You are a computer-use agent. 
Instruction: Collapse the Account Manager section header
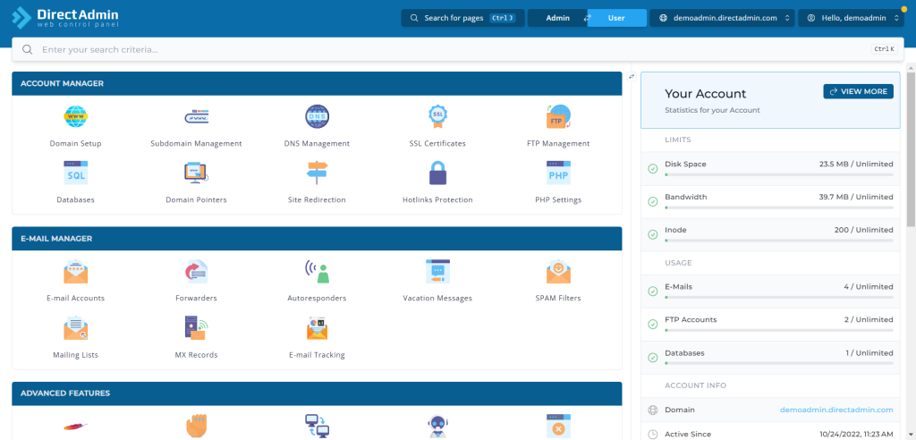click(x=317, y=84)
